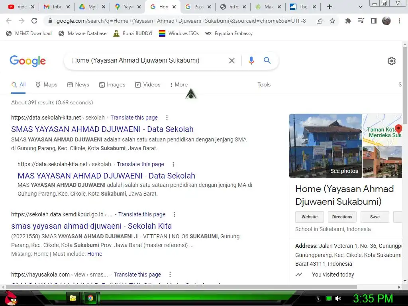Share this page via the address bar icon
The image size is (408, 306).
[320, 21]
